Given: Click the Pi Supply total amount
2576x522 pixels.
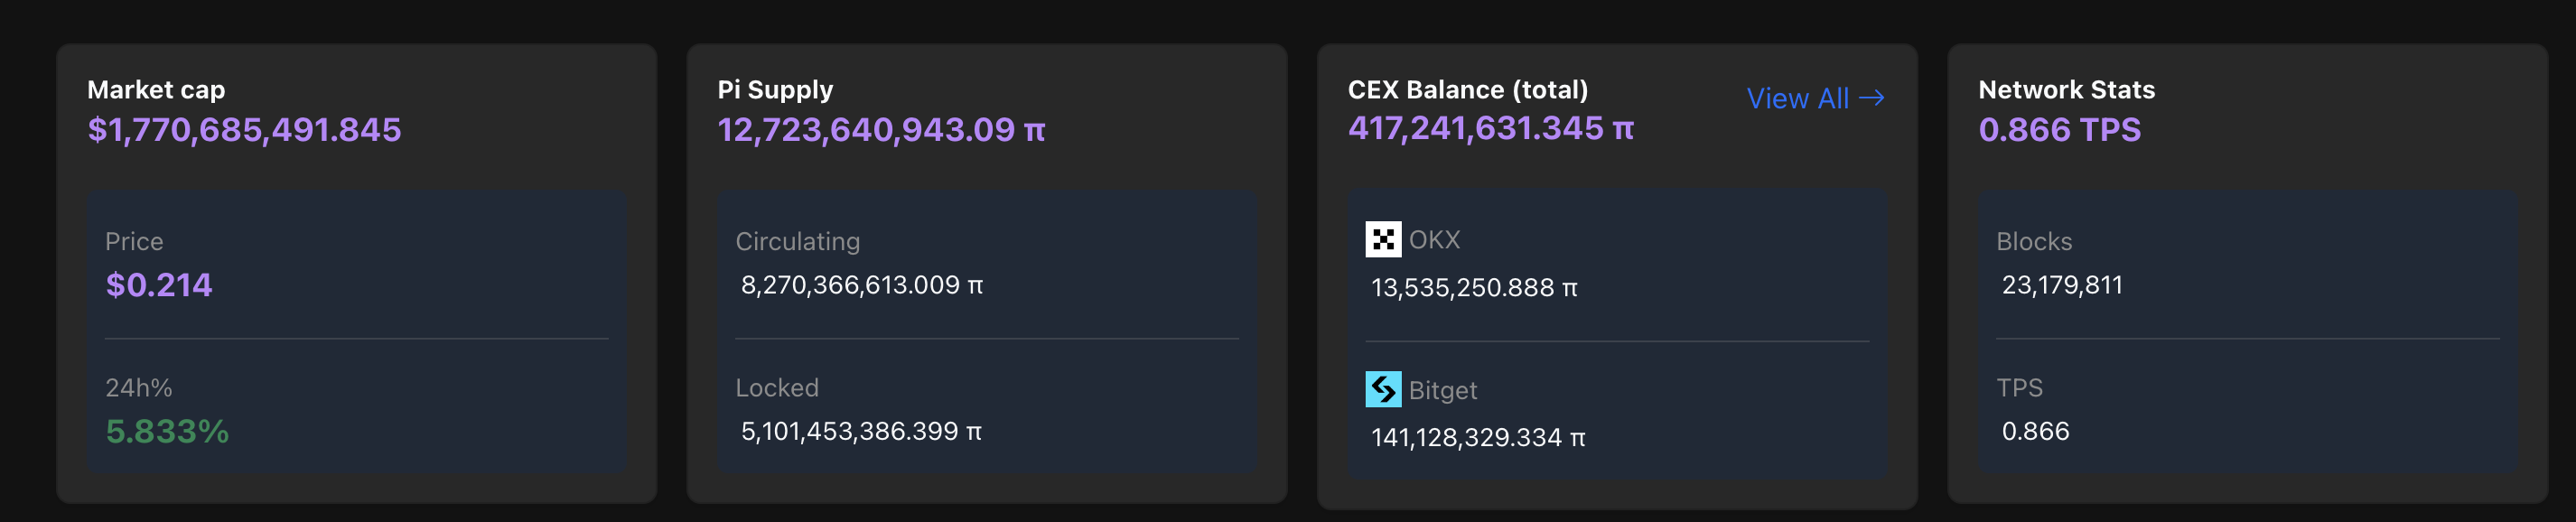Looking at the screenshot, I should click(x=881, y=130).
